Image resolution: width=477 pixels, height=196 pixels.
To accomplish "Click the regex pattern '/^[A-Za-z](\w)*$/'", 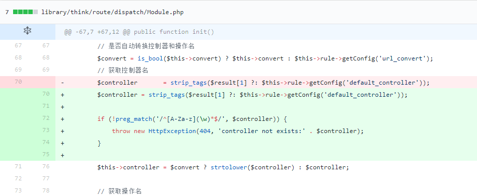I will pyautogui.click(x=190, y=119).
